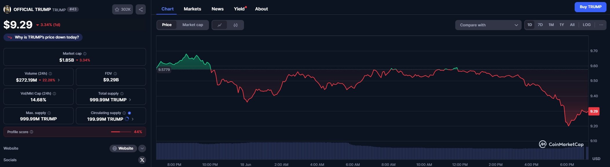The width and height of the screenshot is (610, 167).
Task: Click the $1.85B market cap value
Action: [67, 60]
